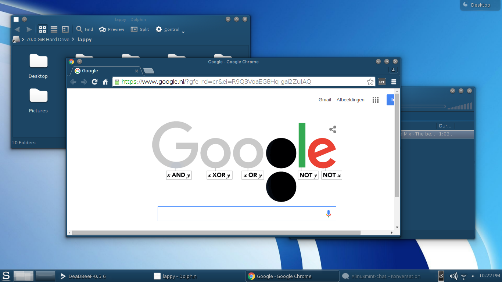Go to Chrome home page

105,82
